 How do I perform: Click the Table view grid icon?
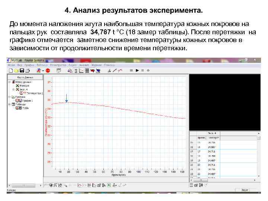tap(87, 71)
